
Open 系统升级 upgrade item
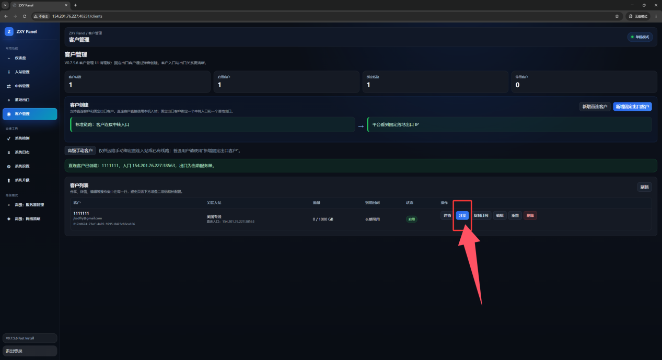(30, 180)
